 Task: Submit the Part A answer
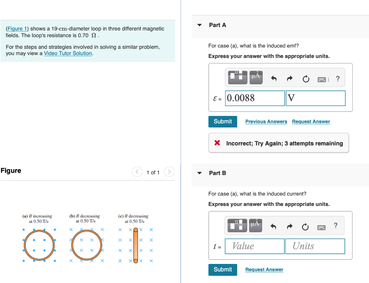pos(222,121)
